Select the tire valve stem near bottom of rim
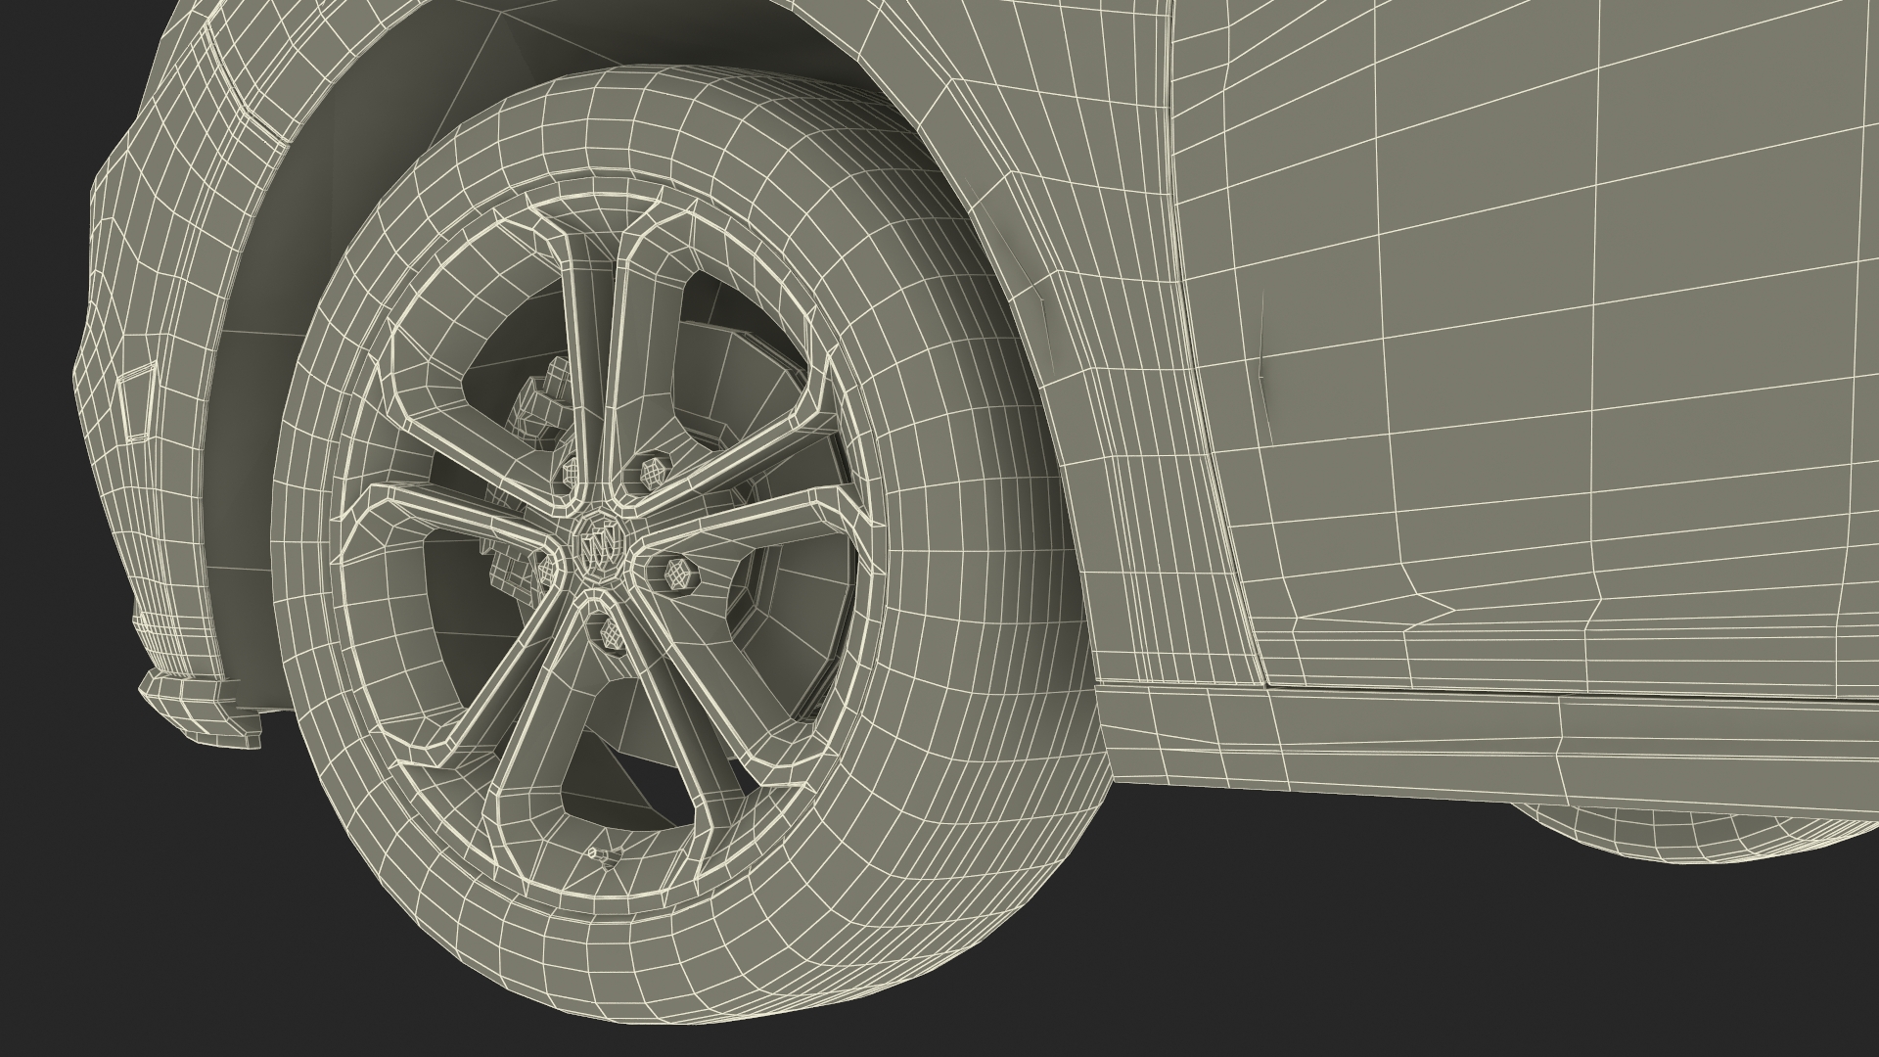 click(x=600, y=856)
